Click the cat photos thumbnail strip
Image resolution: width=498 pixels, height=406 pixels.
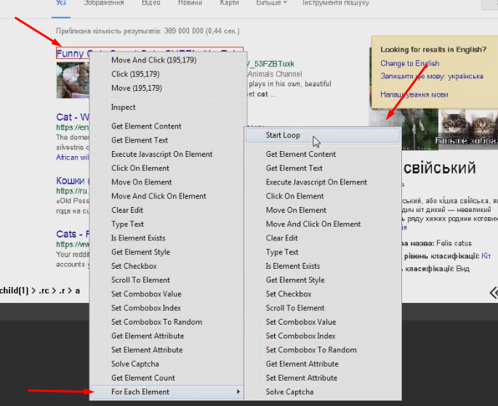464,125
